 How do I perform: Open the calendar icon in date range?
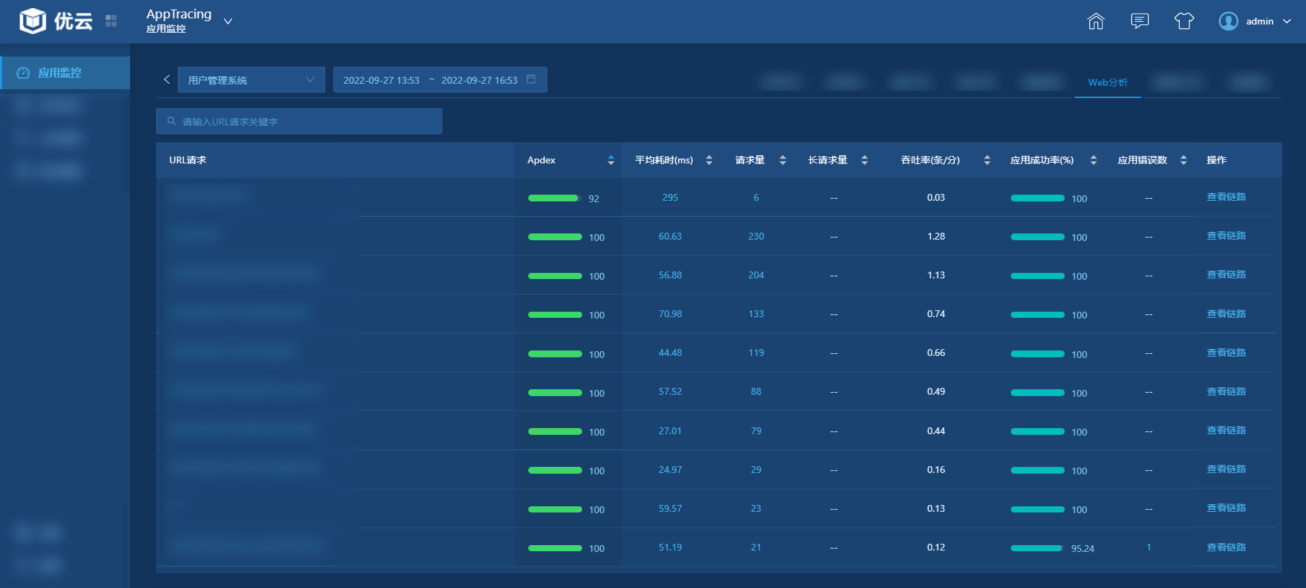click(531, 79)
